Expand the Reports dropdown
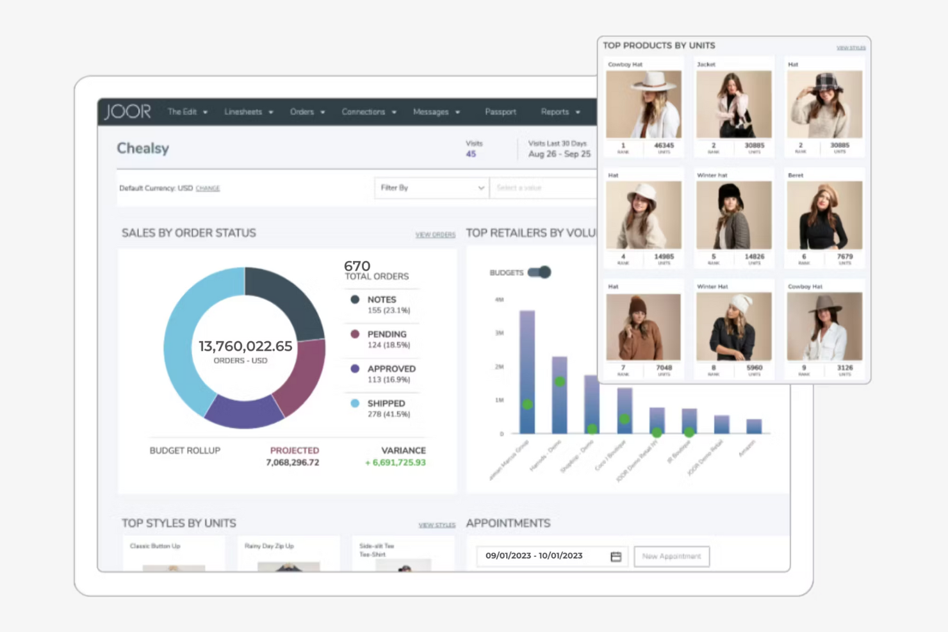The width and height of the screenshot is (948, 632). coord(559,111)
